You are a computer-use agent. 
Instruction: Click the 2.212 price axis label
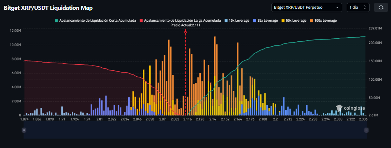pos(288,119)
